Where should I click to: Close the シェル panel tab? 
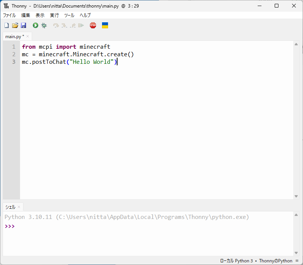pyautogui.click(x=19, y=207)
